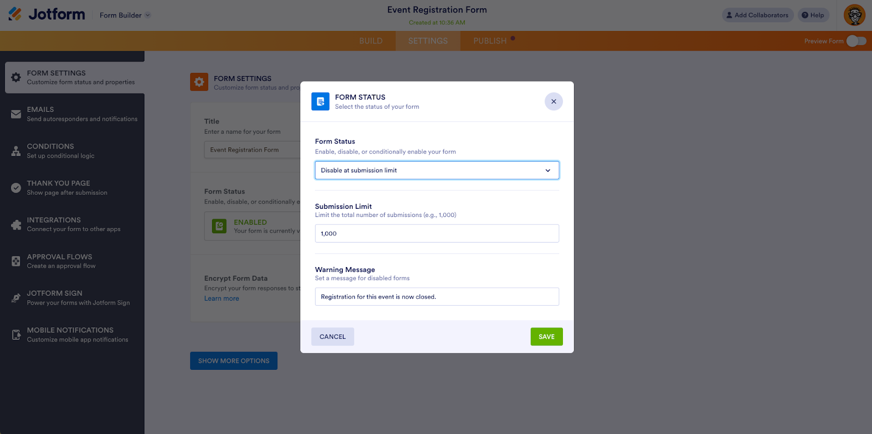Click the Event Registration Form header title
This screenshot has width=872, height=434.
click(x=437, y=10)
